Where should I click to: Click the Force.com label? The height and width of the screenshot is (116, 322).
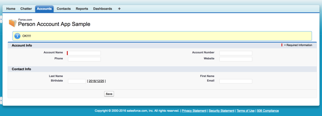[x=25, y=20]
